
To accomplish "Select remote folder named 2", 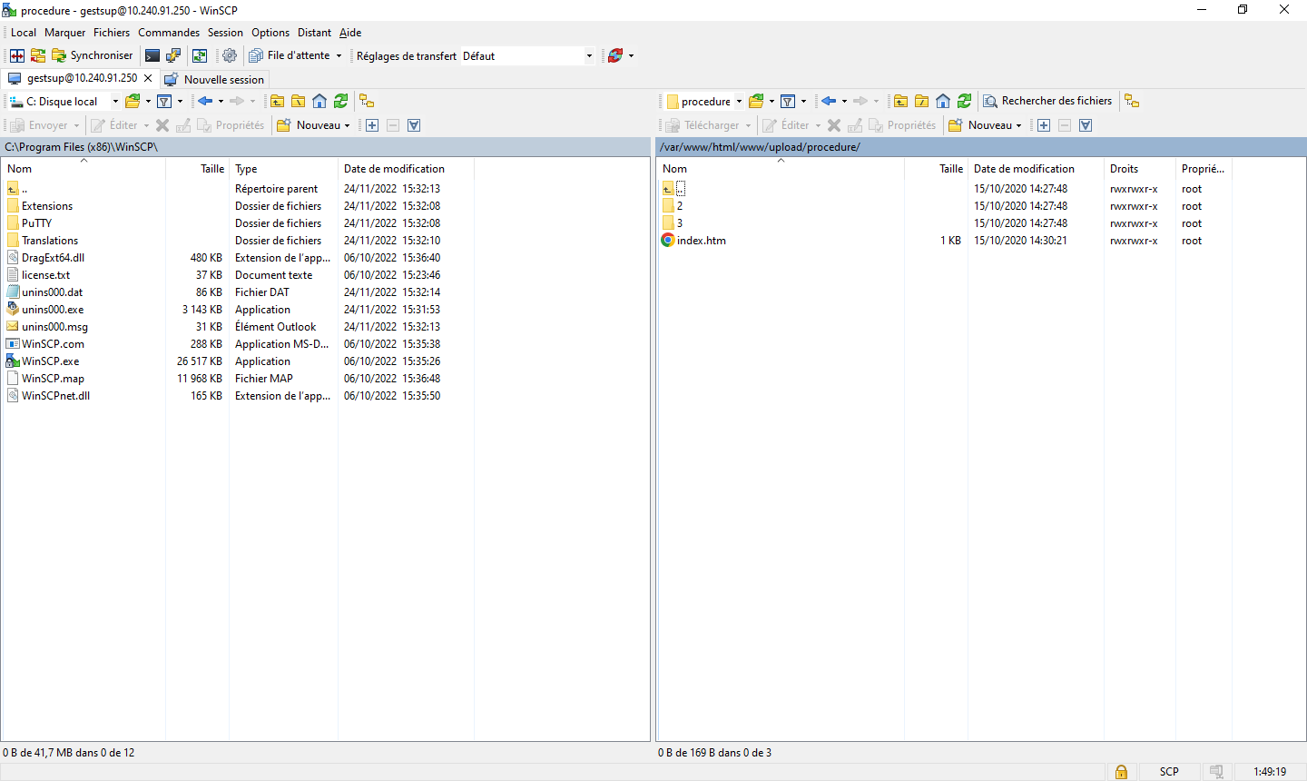I will [679, 206].
